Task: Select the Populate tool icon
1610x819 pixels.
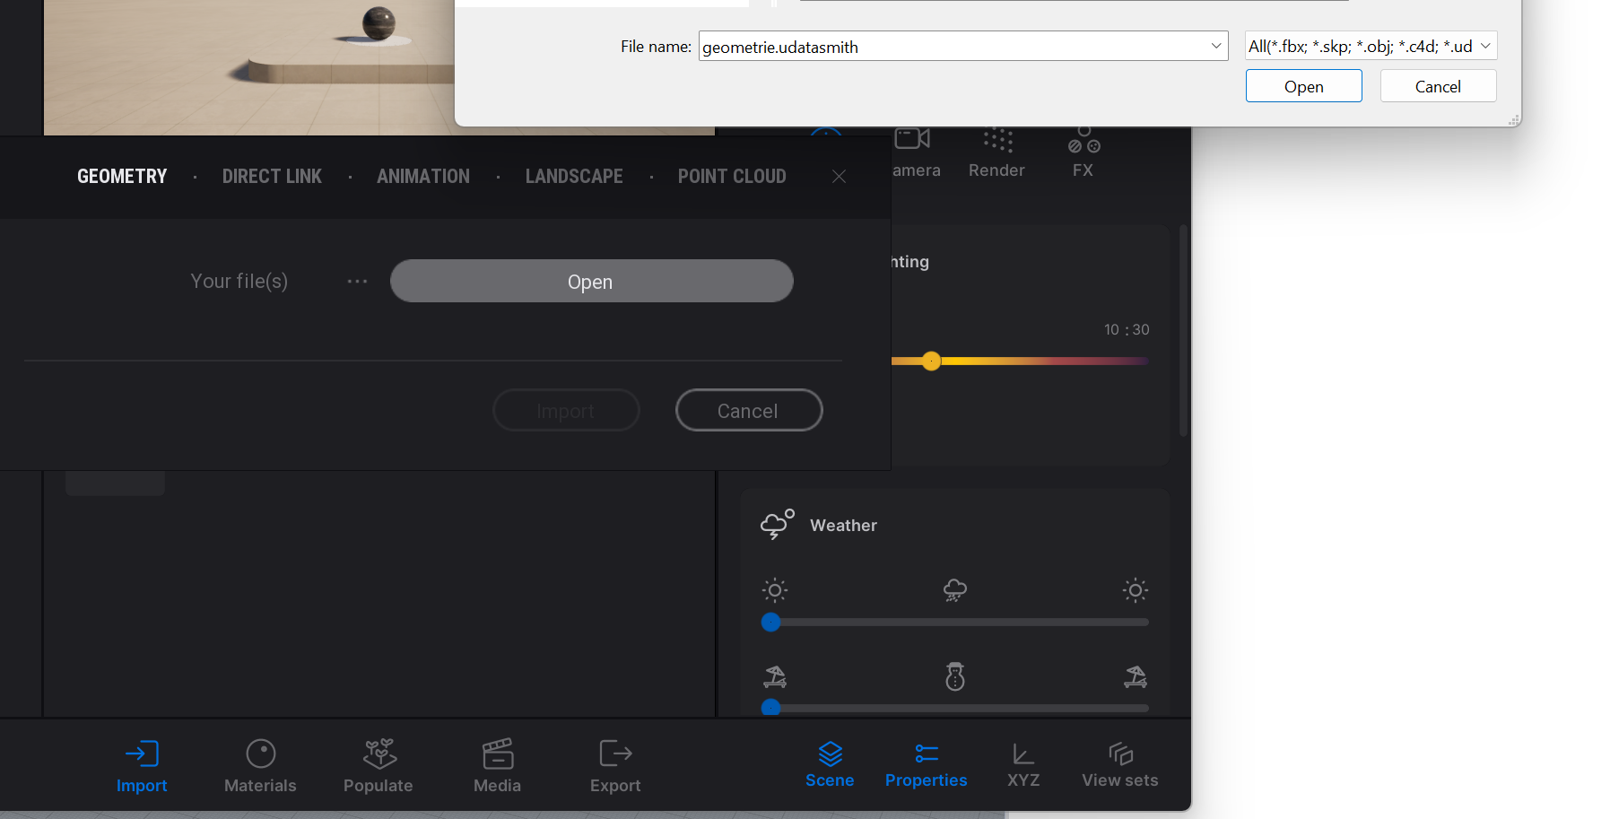Action: 379,754
